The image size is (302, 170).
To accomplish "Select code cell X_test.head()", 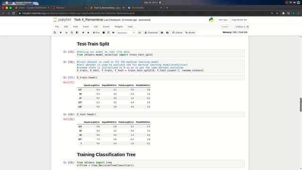I will click(x=160, y=114).
